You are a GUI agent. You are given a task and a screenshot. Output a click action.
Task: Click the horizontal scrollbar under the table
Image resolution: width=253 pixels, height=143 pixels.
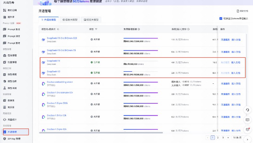(101, 133)
